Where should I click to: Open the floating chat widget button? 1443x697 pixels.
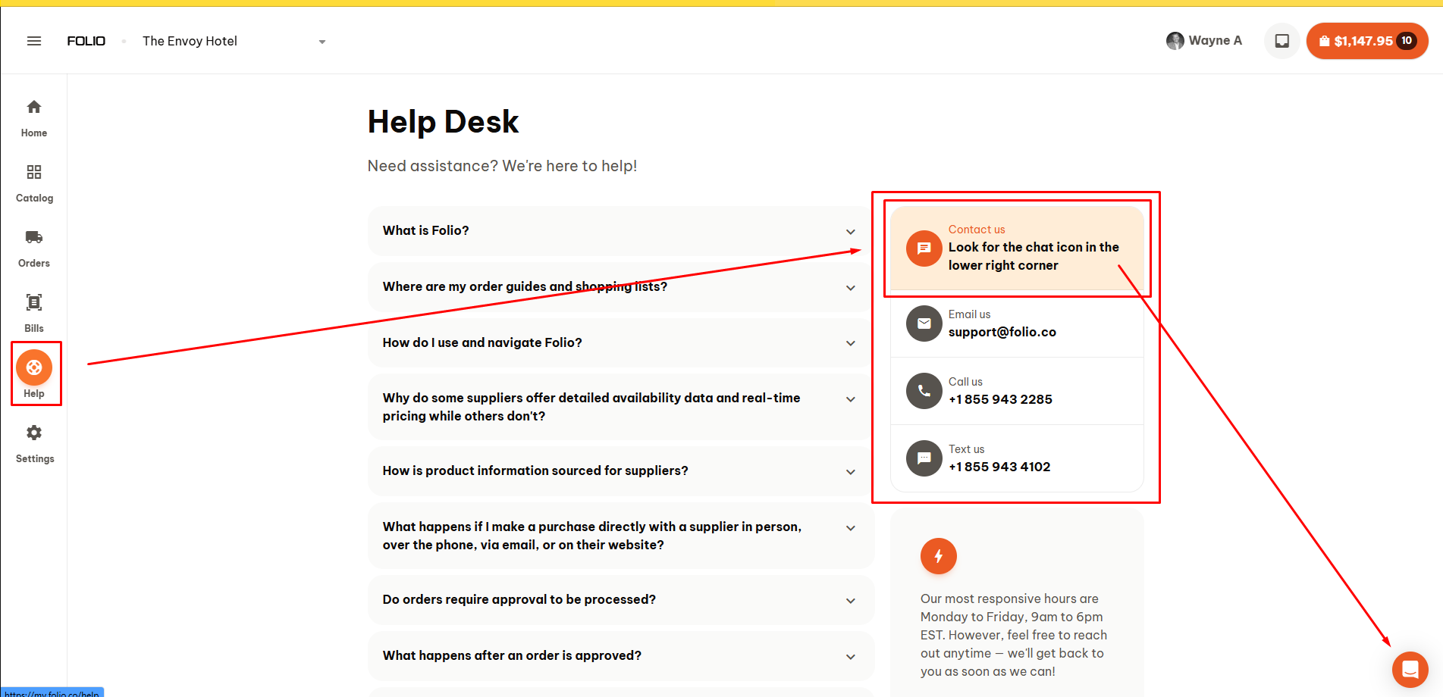tap(1410, 670)
